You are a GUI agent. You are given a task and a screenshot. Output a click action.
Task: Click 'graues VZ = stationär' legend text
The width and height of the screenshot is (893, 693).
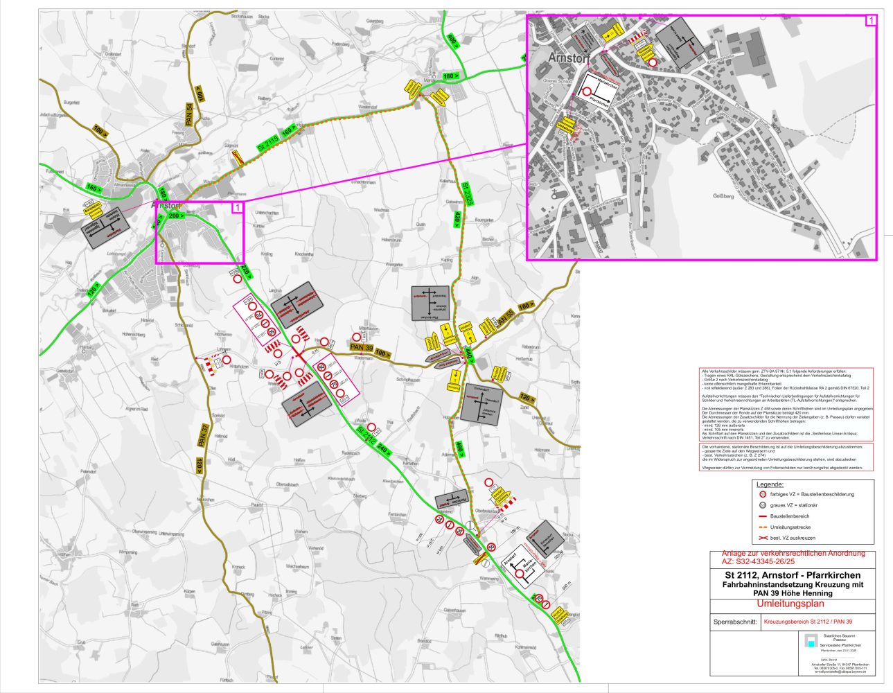[793, 505]
